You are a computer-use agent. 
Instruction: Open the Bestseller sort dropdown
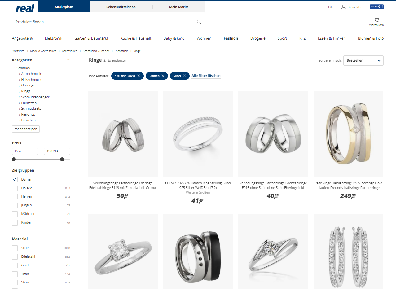(363, 60)
